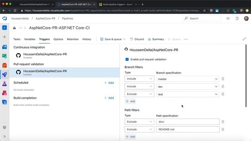
Task: Delete the README.md path filter row
Action: pyautogui.click(x=223, y=129)
